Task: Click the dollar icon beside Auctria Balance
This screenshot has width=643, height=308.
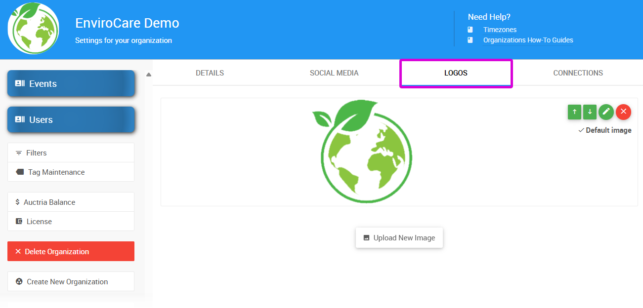Action: [18, 202]
